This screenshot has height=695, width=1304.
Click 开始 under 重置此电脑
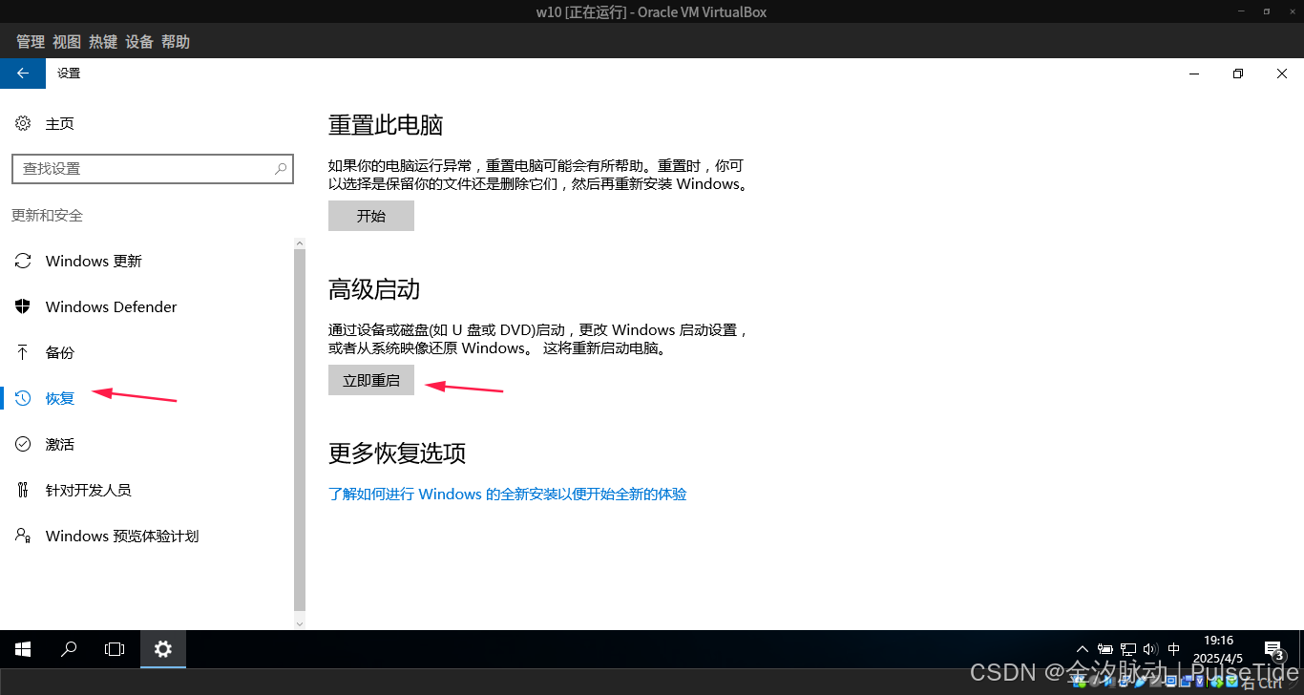coord(371,216)
